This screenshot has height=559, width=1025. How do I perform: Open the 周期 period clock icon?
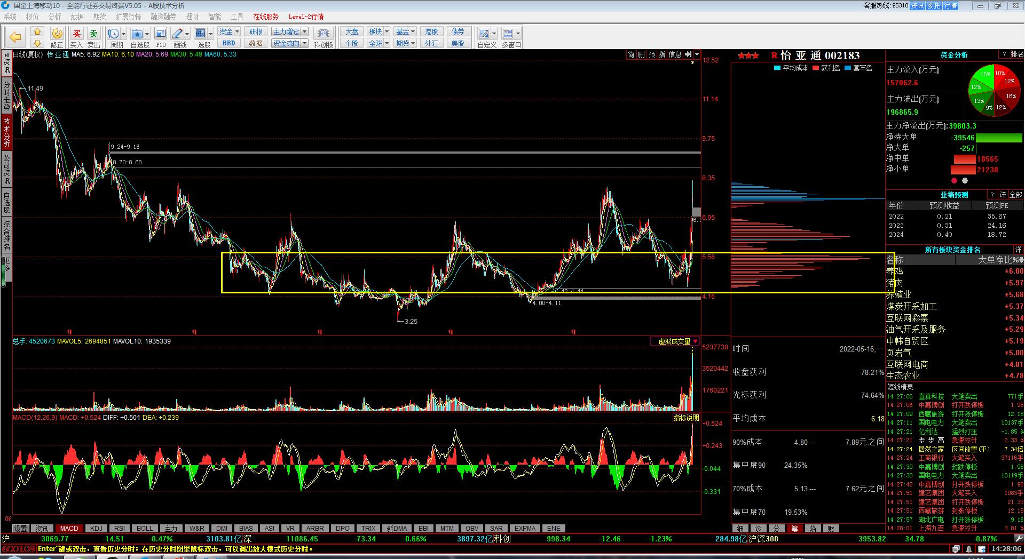click(114, 34)
